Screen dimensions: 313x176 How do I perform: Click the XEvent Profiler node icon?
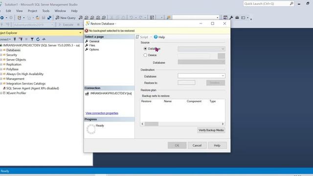4,93
